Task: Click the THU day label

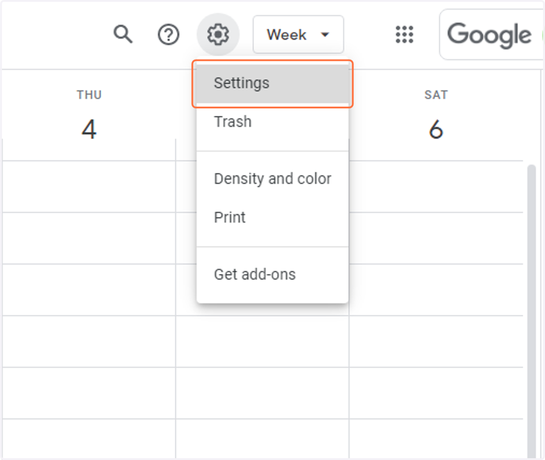Action: 89,95
